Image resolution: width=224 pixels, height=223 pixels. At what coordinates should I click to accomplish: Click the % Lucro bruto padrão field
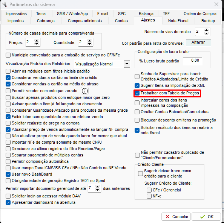(x=193, y=61)
